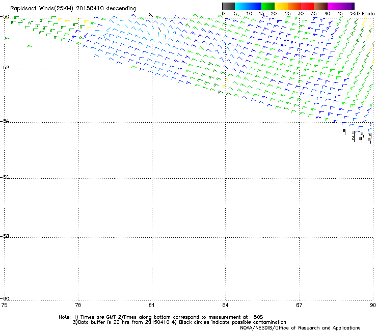Click the legend tick label '45'
The image size is (377, 331).
point(340,14)
